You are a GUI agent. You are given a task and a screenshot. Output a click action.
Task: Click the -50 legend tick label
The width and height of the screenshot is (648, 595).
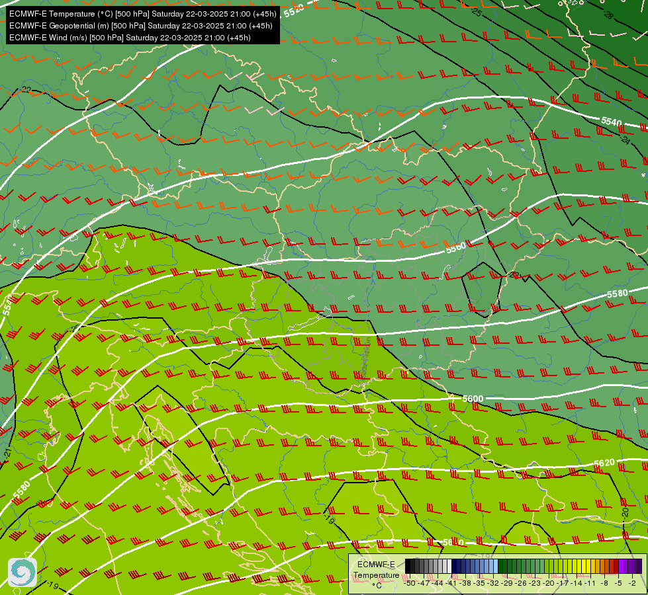coord(409,583)
